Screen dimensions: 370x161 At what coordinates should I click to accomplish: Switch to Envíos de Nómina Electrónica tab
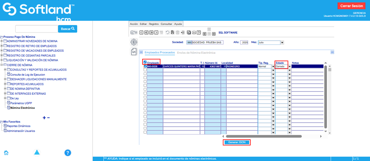[196, 53]
